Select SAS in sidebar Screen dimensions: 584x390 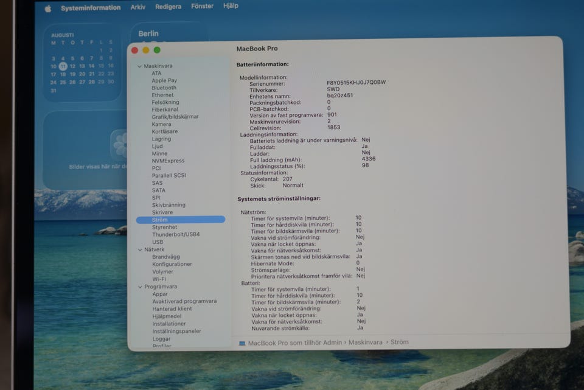click(x=157, y=183)
